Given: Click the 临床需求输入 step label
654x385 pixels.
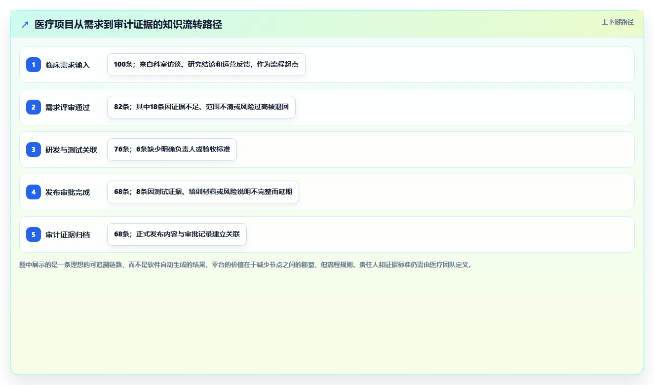Looking at the screenshot, I should [68, 65].
